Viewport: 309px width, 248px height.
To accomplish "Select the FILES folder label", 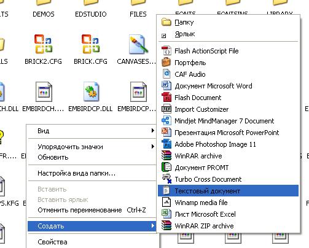I will pyautogui.click(x=138, y=14).
